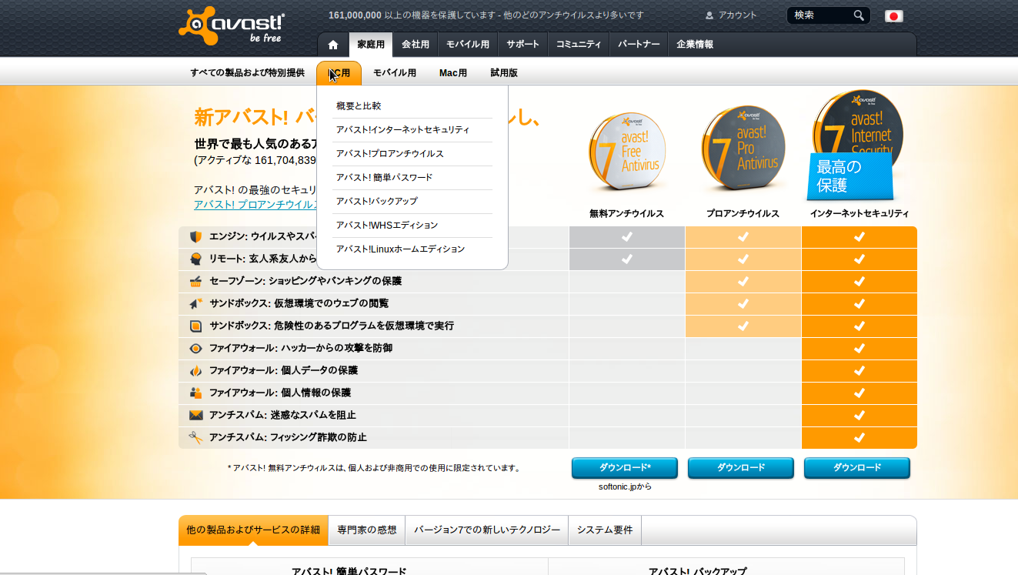Click the search magnifier icon
1018x575 pixels.
(859, 15)
